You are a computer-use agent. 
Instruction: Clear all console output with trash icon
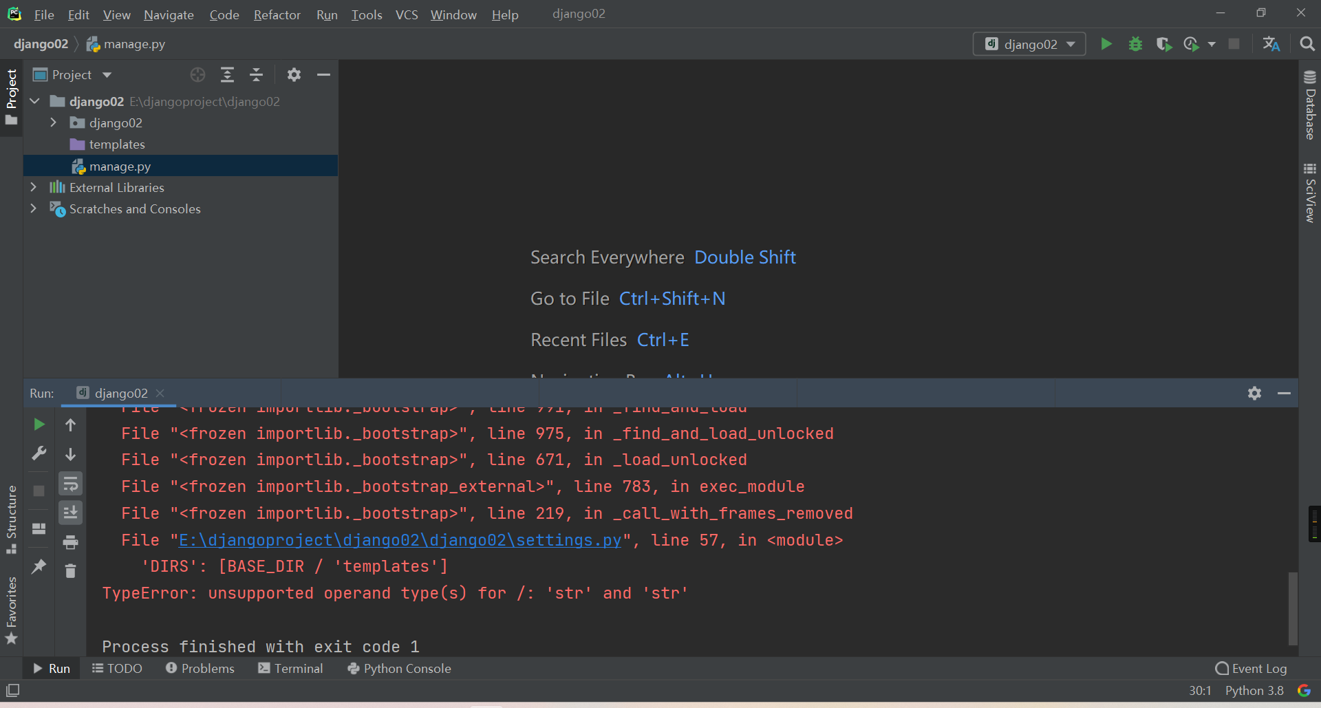(x=70, y=571)
